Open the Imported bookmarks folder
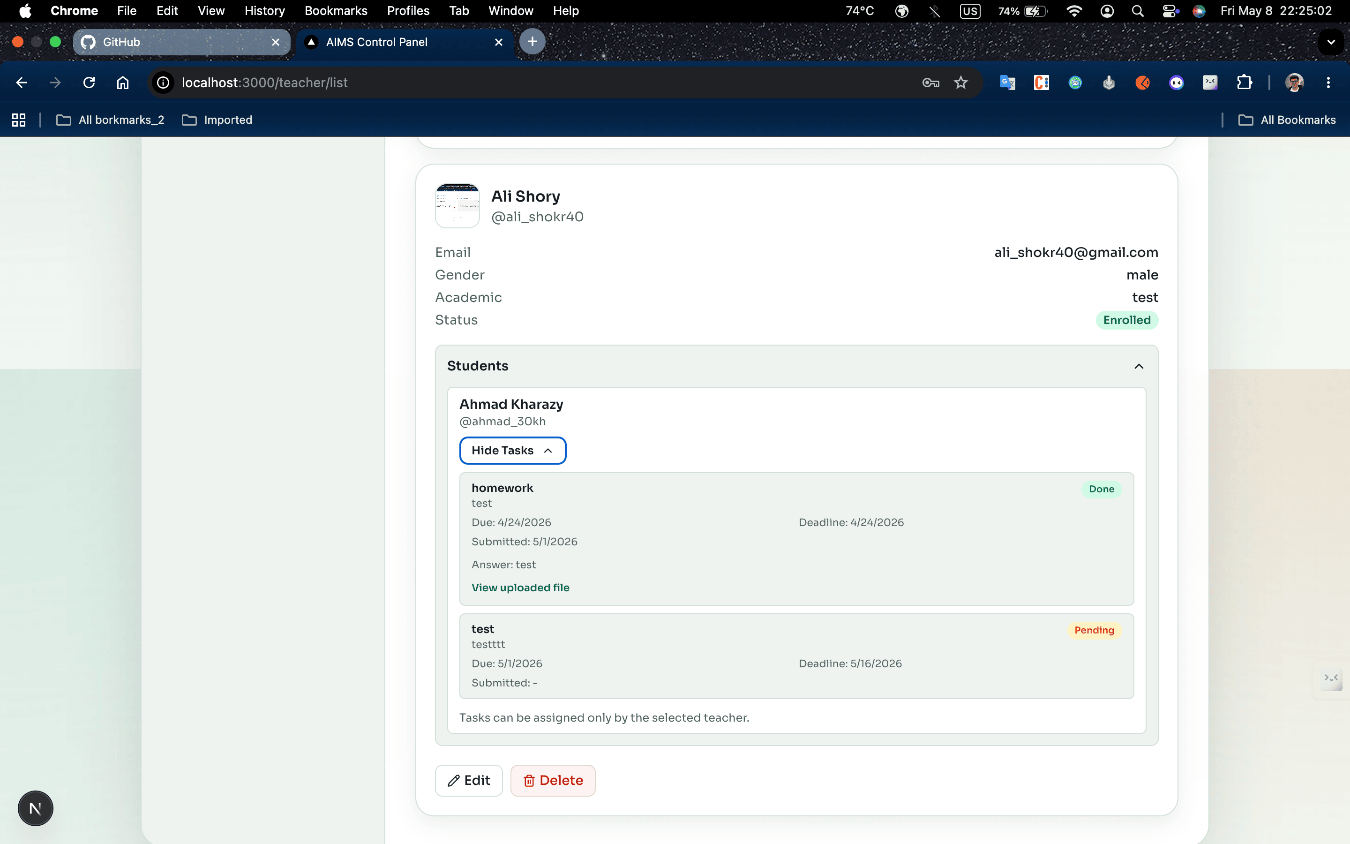This screenshot has height=844, width=1350. (x=217, y=120)
